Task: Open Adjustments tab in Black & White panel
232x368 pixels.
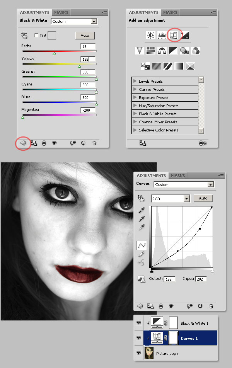Action: [34, 12]
